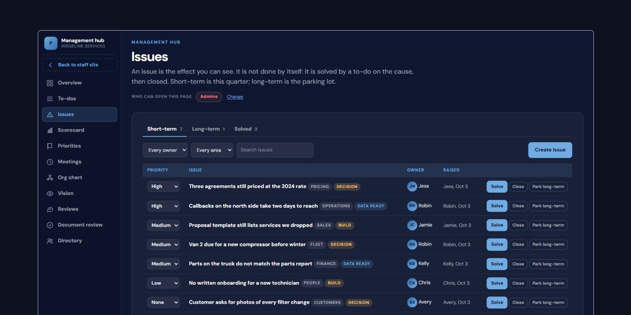Open the Every area filter dropdown
Viewport: 631px width, 315px height.
tap(212, 150)
